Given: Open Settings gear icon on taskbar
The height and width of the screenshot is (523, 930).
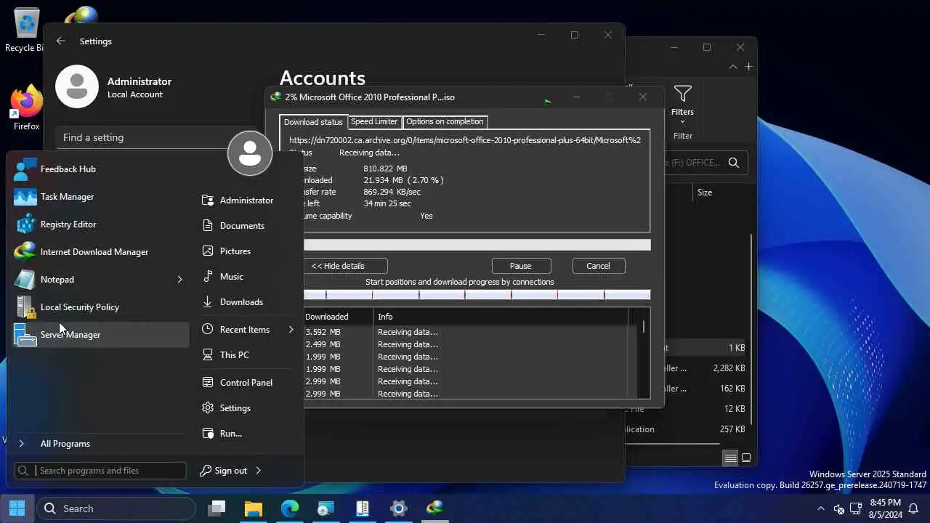Looking at the screenshot, I should point(398,508).
